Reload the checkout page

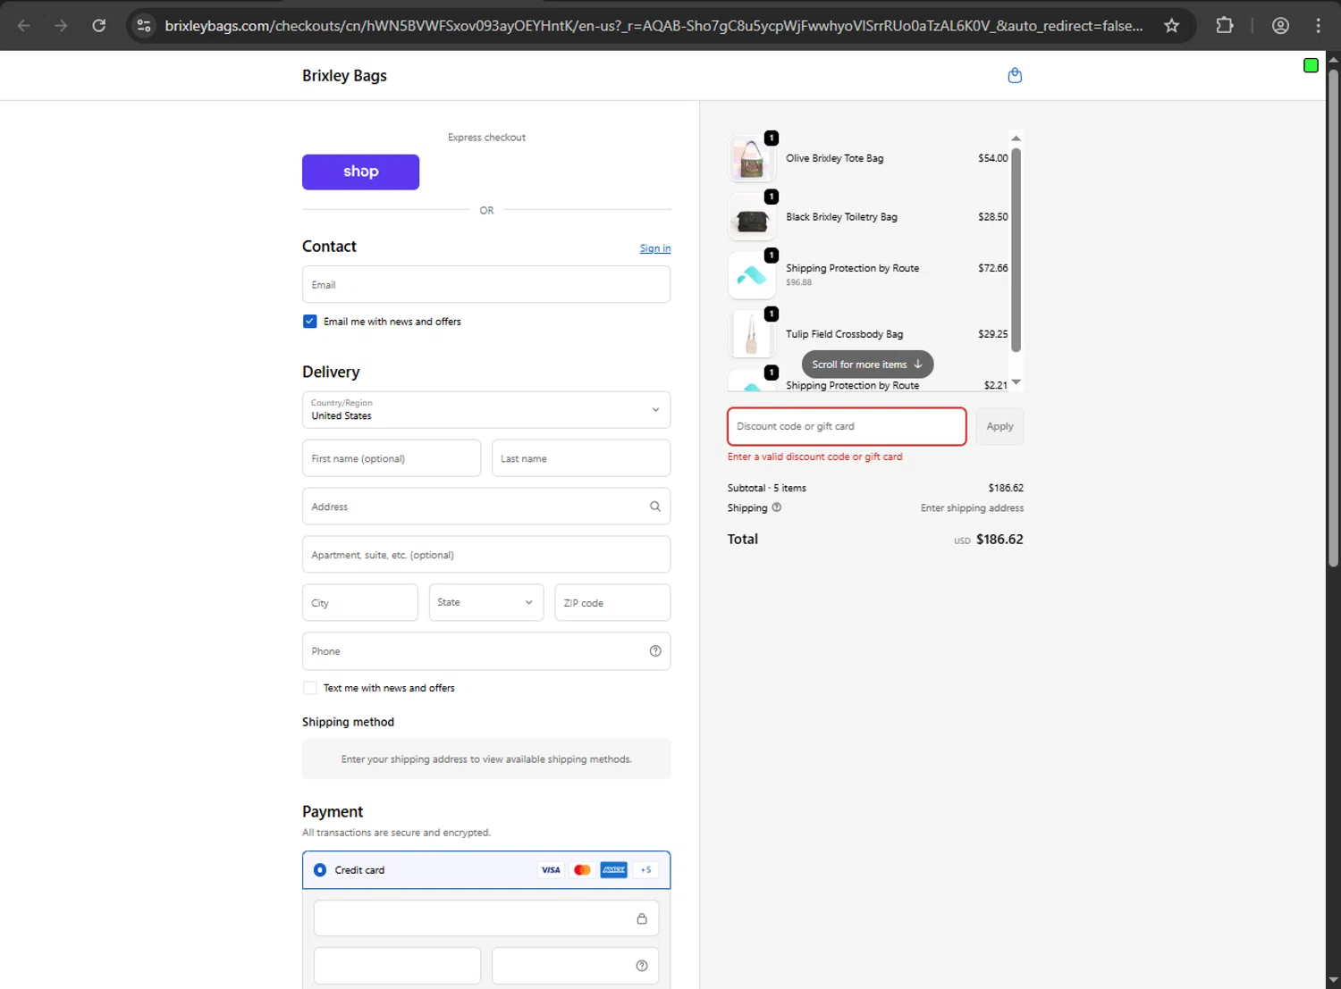(x=99, y=26)
